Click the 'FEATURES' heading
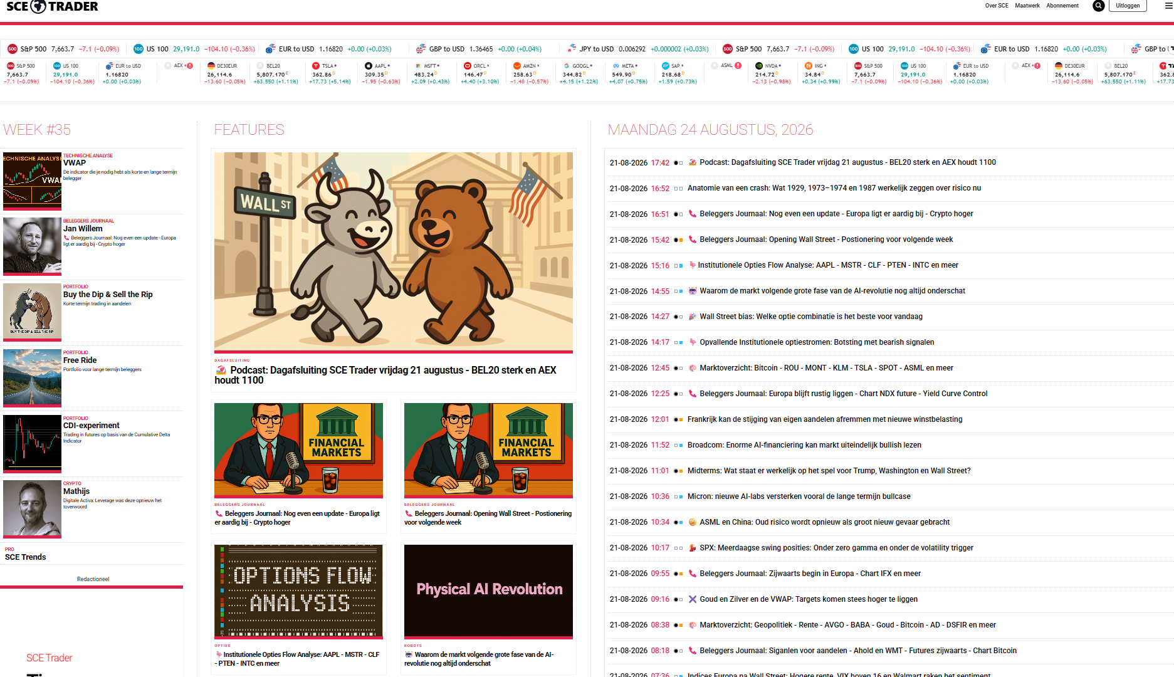The height and width of the screenshot is (677, 1174). (249, 130)
